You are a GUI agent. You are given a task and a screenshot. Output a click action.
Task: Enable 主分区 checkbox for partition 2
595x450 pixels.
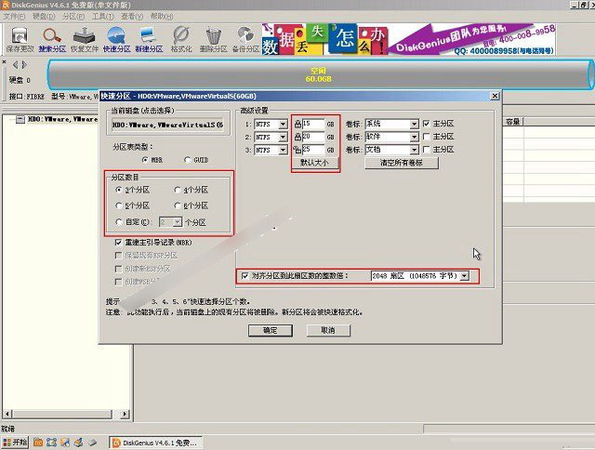pyautogui.click(x=427, y=137)
